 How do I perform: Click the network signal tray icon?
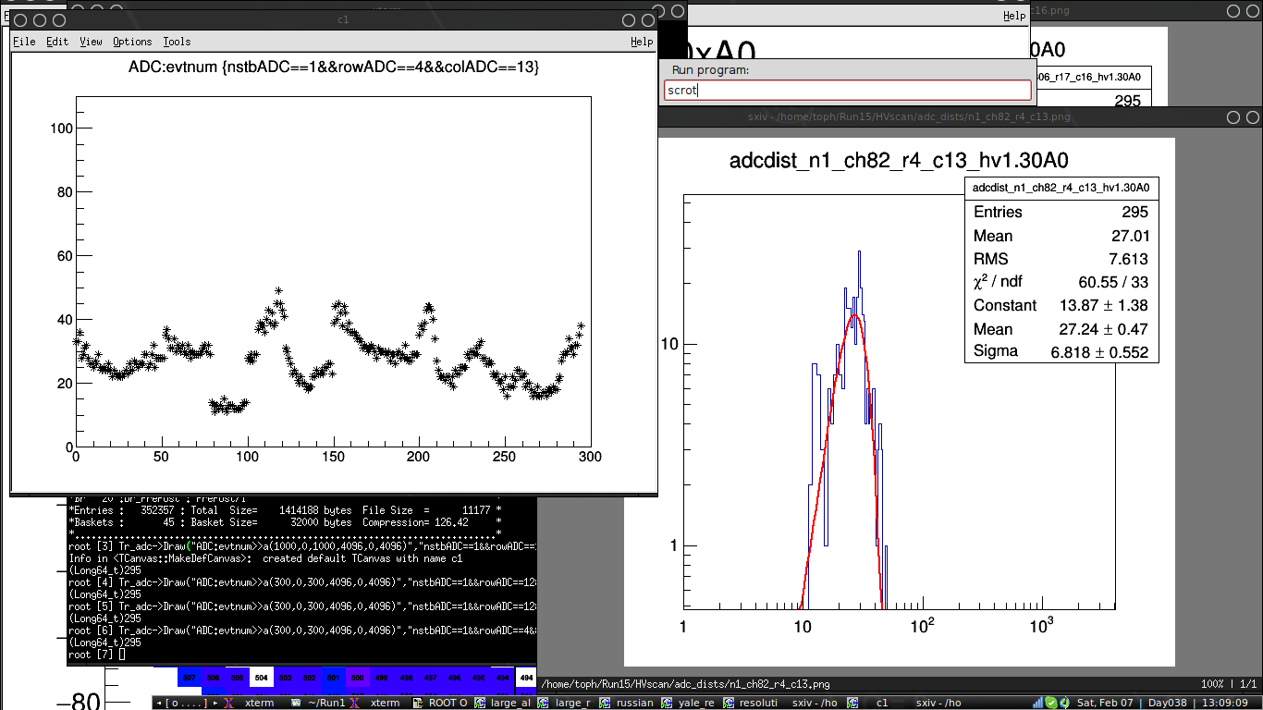click(1039, 703)
